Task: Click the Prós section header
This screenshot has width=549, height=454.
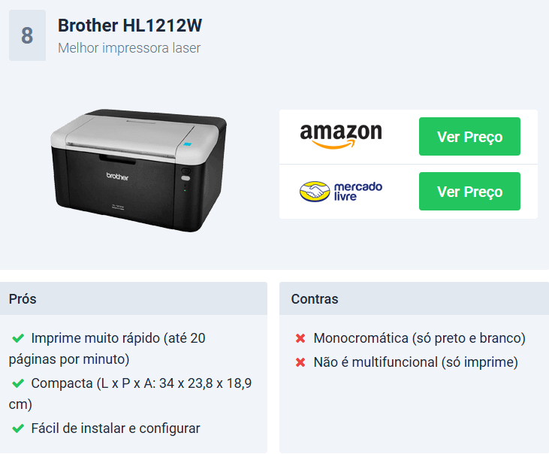Action: pos(134,298)
